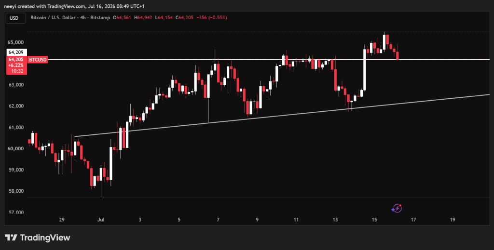Open the USD currency selector

14,18
